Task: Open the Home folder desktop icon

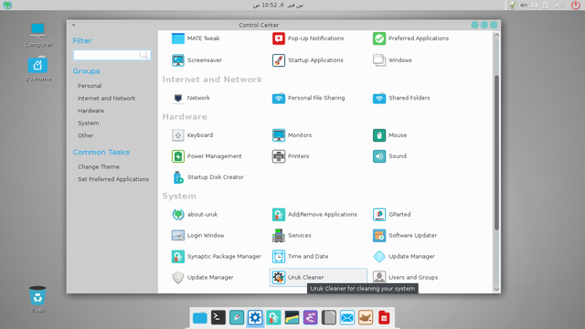Action: point(37,69)
